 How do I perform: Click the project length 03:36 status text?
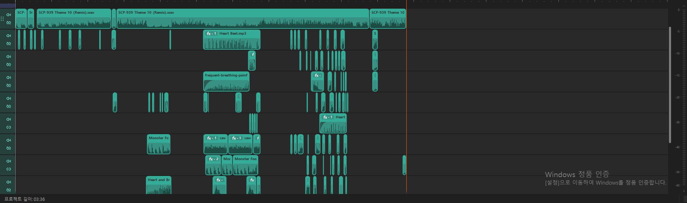click(x=25, y=199)
